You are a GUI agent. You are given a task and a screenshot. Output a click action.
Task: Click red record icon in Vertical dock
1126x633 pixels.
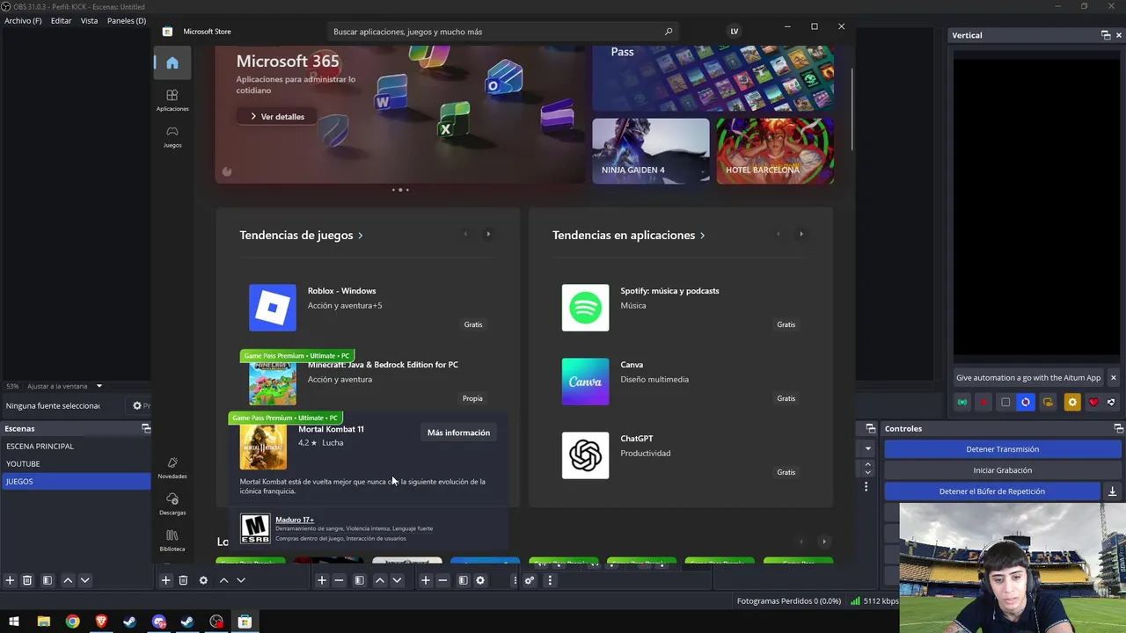983,403
